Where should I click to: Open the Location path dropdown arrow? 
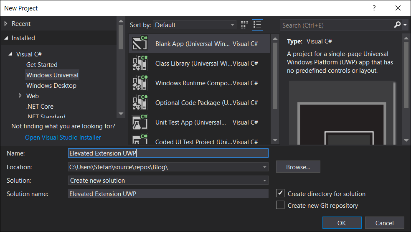pos(264,167)
